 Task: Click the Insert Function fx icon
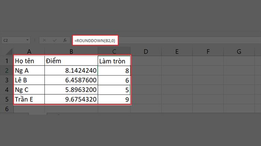click(65, 40)
